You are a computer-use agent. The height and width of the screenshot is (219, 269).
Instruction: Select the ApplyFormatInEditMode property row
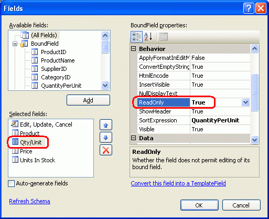(193, 58)
